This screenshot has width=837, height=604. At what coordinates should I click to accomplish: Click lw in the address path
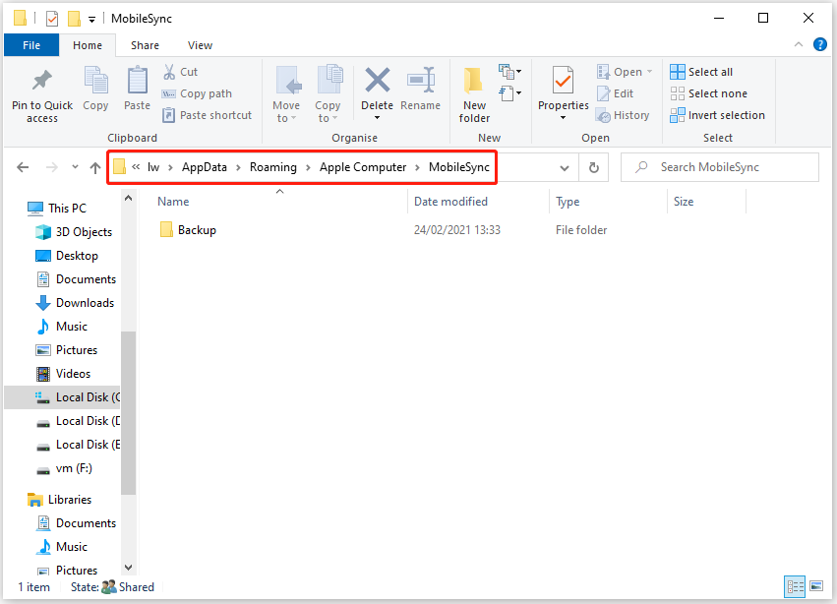[x=153, y=167]
